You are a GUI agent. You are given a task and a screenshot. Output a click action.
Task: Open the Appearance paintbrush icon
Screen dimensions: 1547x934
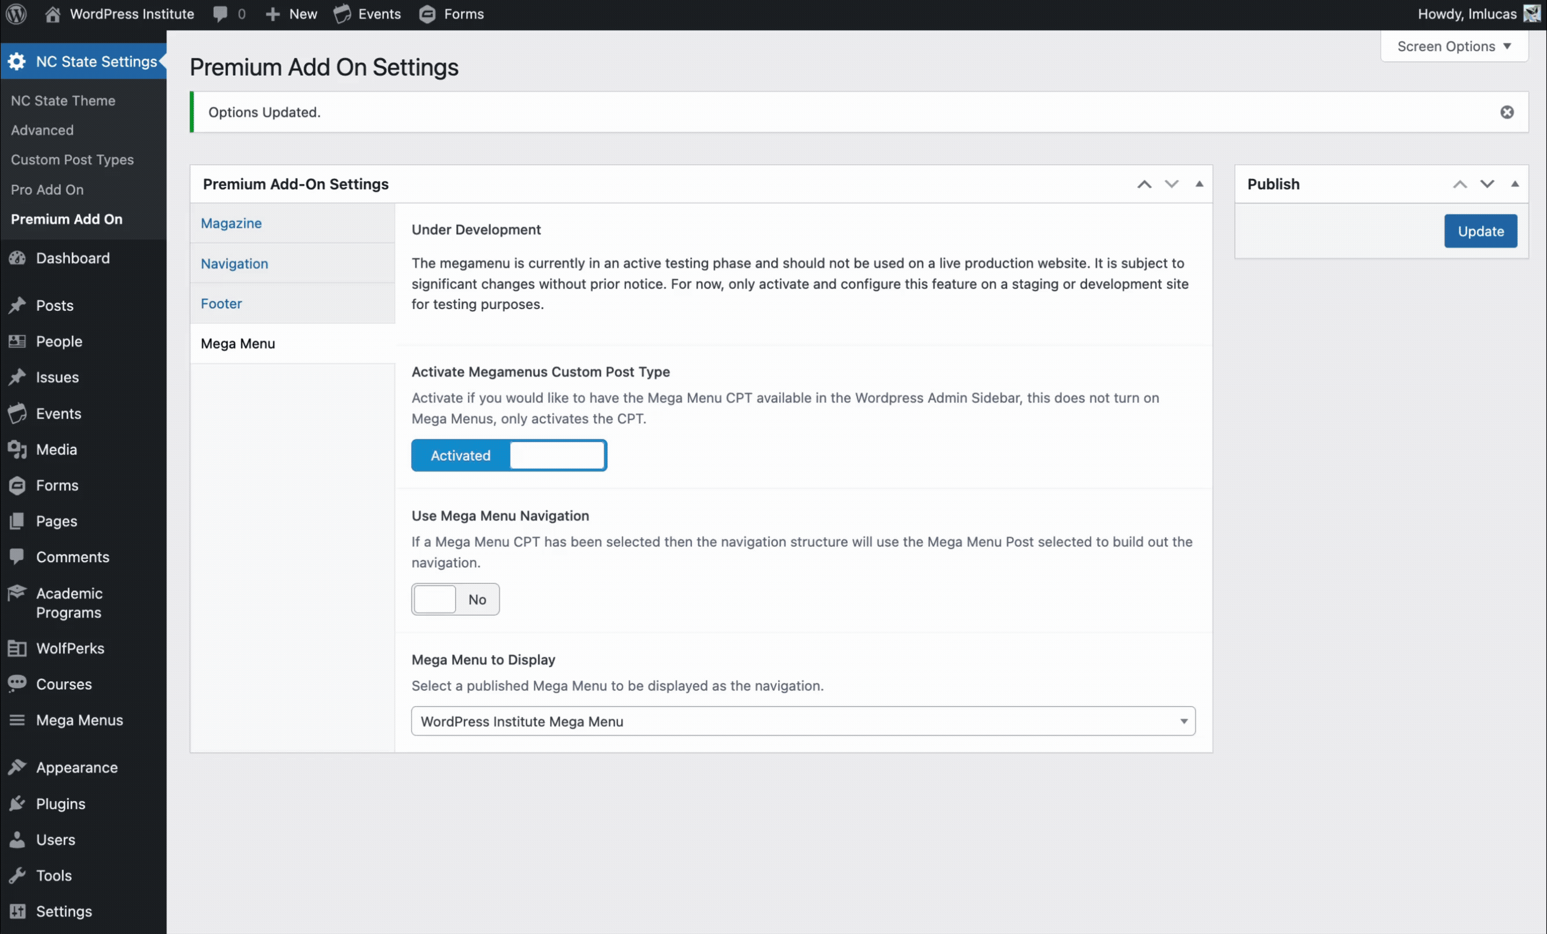(17, 767)
